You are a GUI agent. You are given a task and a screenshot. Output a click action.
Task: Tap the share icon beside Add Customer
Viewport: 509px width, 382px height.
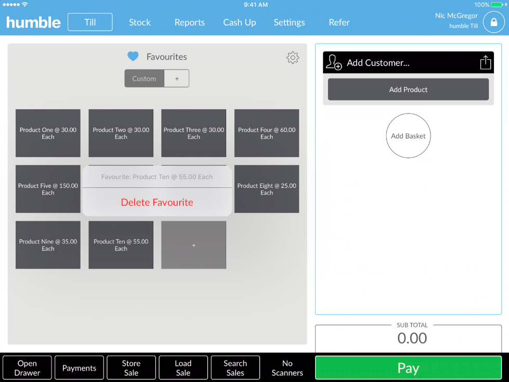point(485,62)
